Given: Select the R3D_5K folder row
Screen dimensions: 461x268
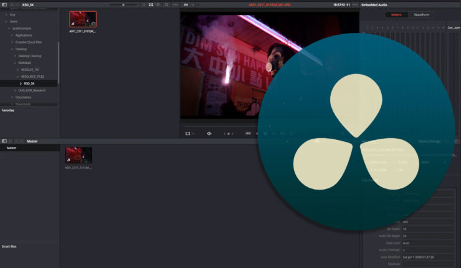Looking at the screenshot, I should coord(29,83).
